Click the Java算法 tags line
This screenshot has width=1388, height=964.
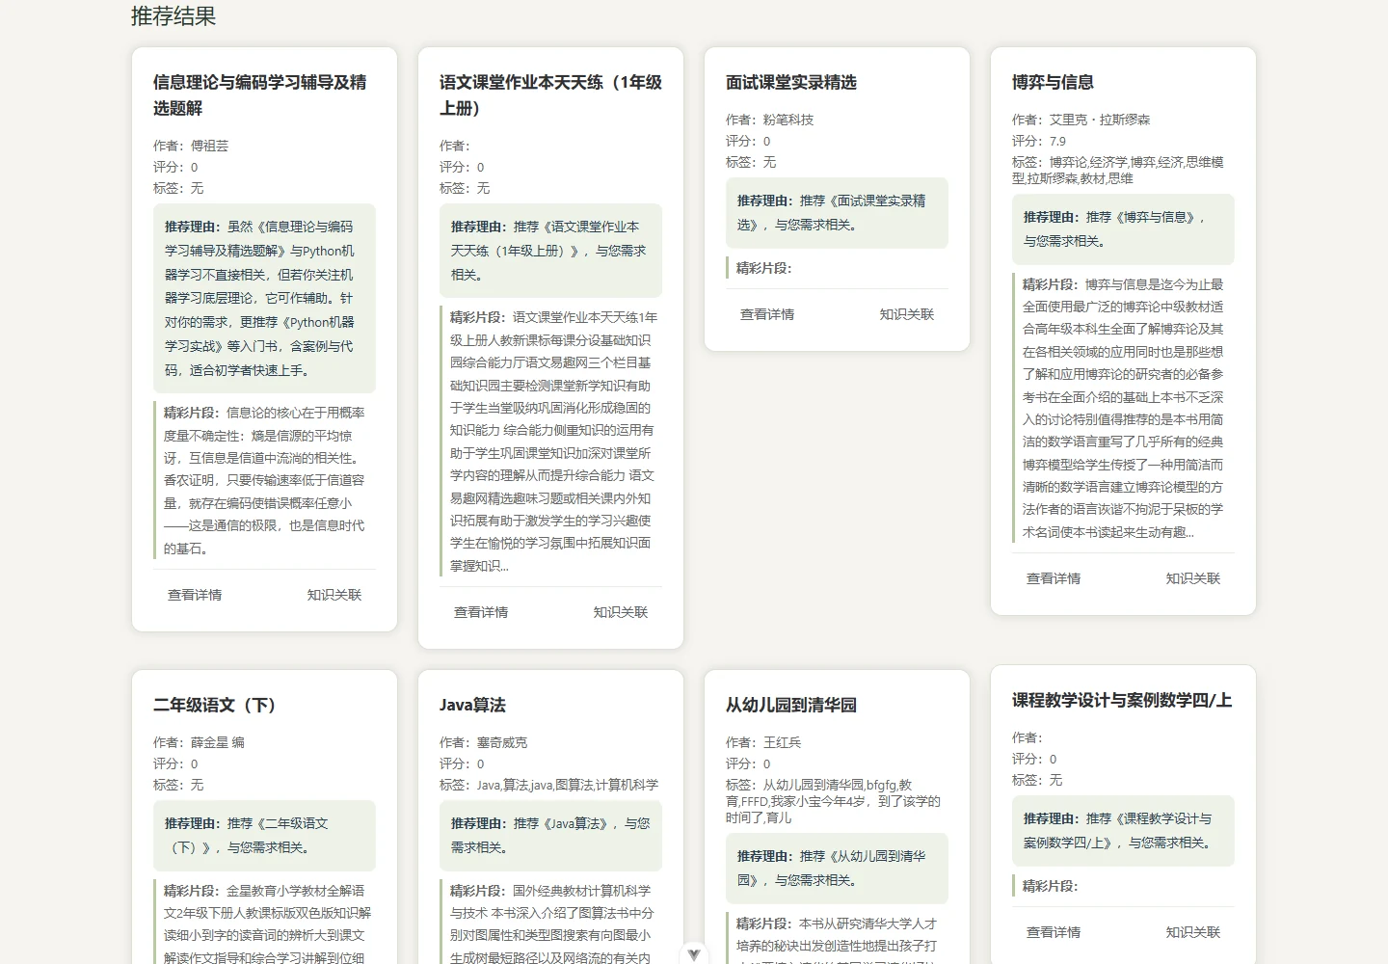(x=549, y=785)
